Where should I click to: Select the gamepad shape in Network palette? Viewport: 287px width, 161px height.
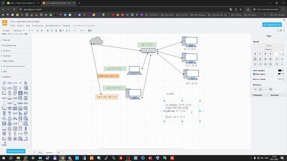pos(26,93)
